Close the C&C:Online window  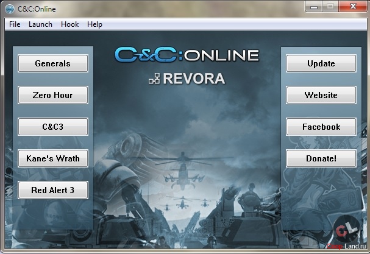click(353, 6)
